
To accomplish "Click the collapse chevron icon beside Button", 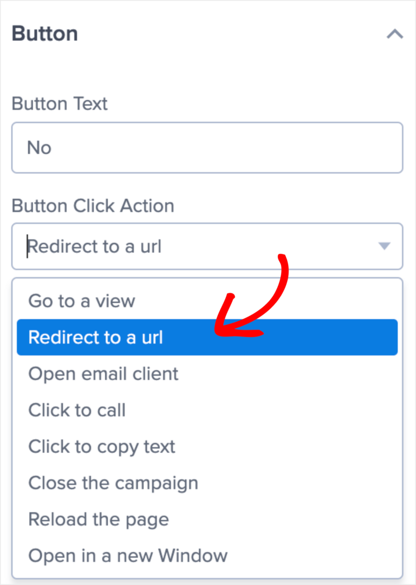I will point(395,34).
